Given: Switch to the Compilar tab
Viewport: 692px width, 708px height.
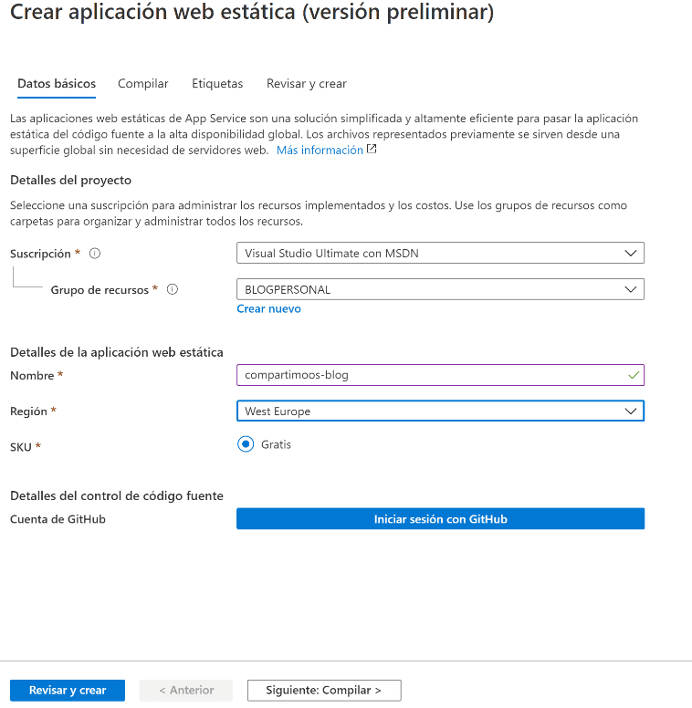Looking at the screenshot, I should [143, 84].
